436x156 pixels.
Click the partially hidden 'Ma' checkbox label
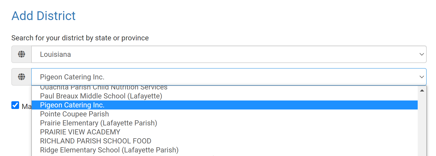[26, 106]
